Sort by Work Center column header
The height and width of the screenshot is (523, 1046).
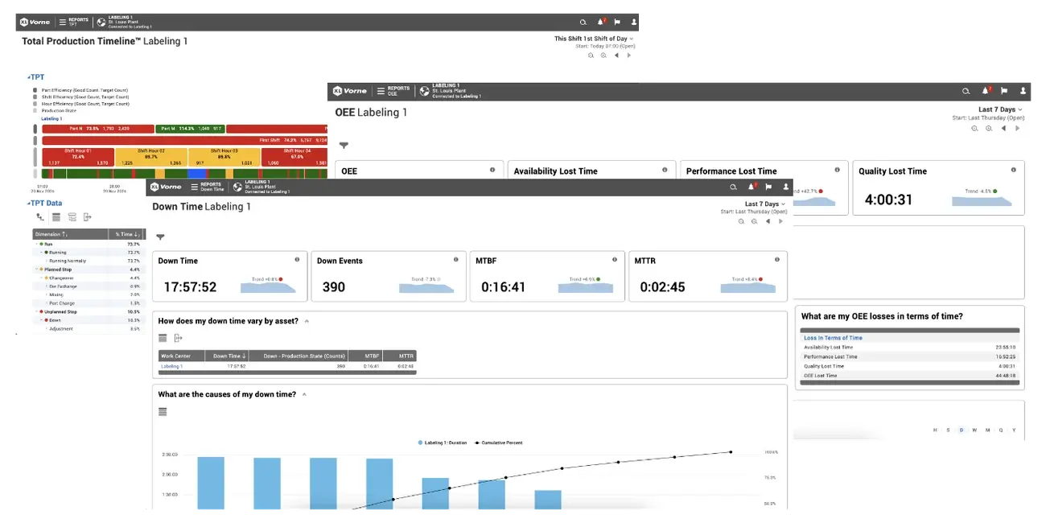click(181, 356)
